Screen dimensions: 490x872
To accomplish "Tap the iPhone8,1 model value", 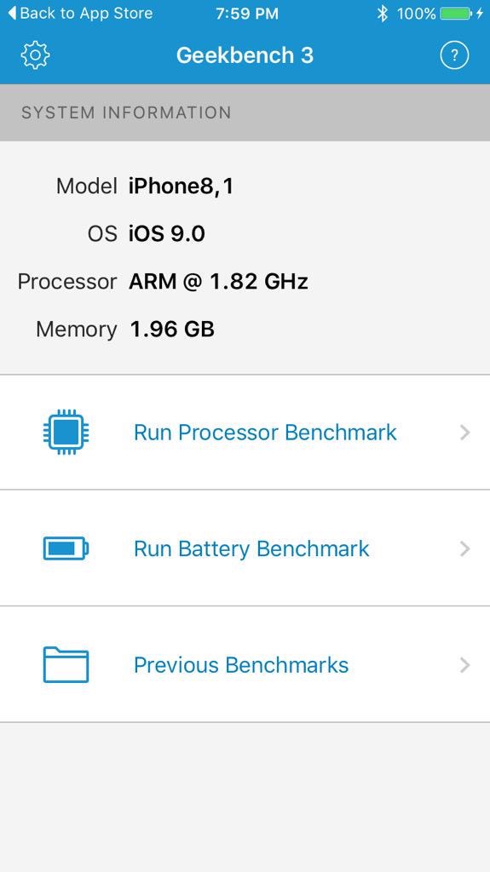I will 181,186.
